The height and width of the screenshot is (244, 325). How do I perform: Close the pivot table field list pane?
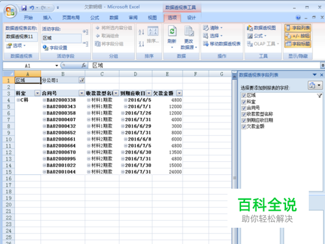pyautogui.click(x=322, y=75)
